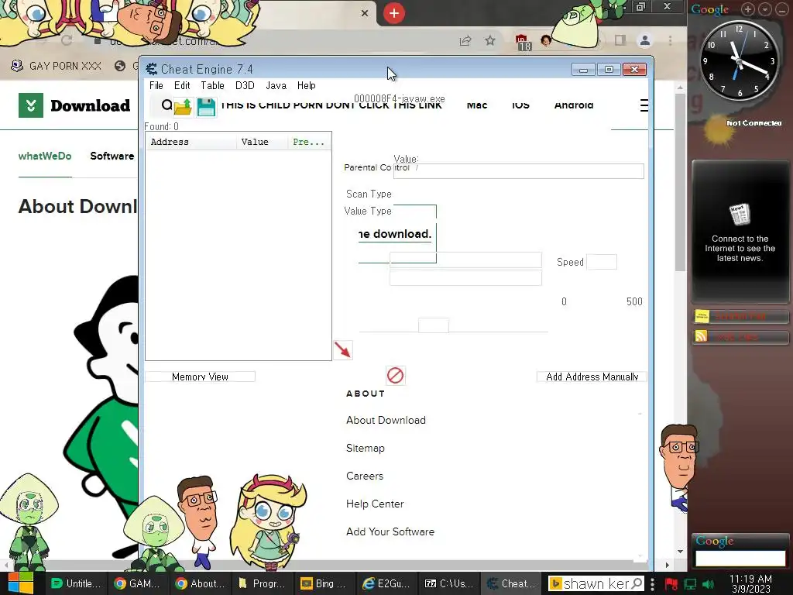Click the Memory View button
The height and width of the screenshot is (595, 793).
click(x=201, y=377)
